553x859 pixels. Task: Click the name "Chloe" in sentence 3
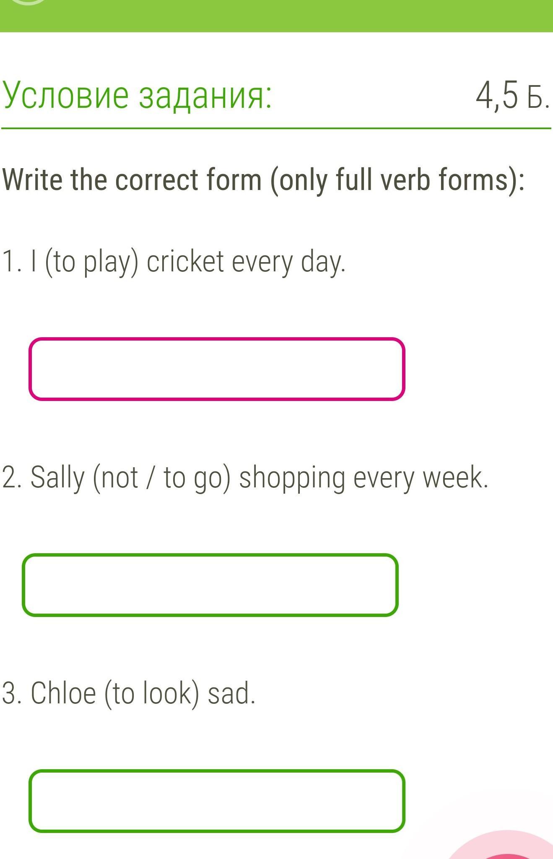tap(63, 693)
